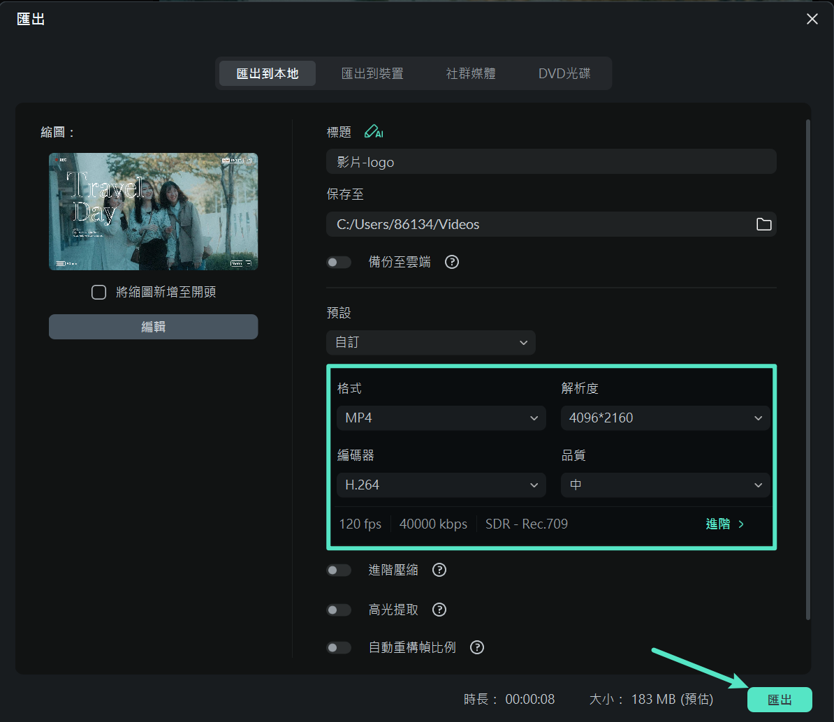Screen dimensions: 834x722
Task: Open the folder browse icon for save location
Action: pyautogui.click(x=763, y=224)
